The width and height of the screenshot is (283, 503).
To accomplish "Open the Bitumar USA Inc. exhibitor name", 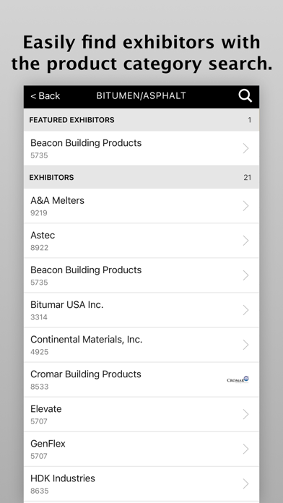I will [67, 305].
